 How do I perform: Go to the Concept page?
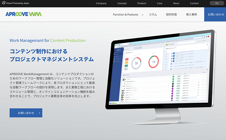pos(122,3)
